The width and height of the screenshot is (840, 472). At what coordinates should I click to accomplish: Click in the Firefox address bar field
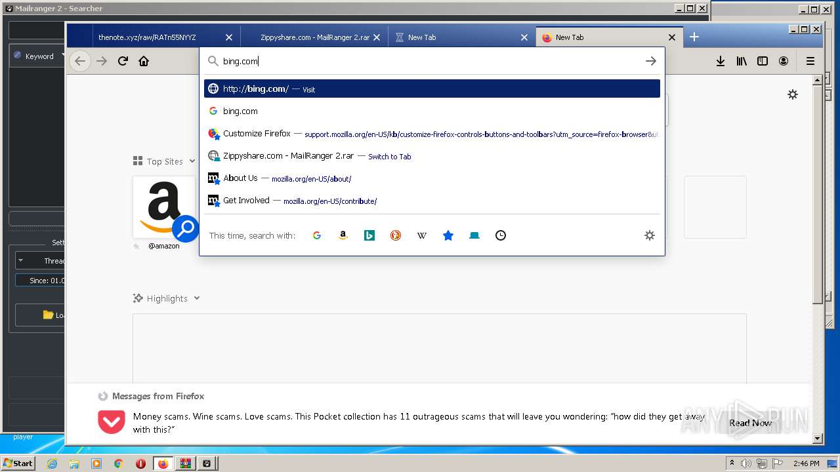tap(431, 61)
